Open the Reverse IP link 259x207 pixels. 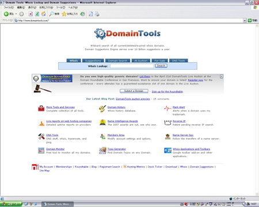(x=179, y=121)
